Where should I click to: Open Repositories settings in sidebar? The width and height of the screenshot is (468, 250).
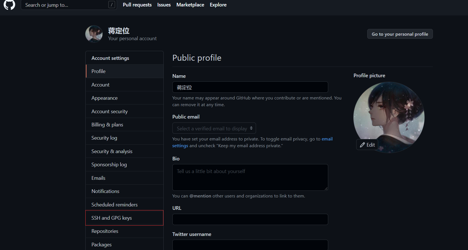click(124, 231)
